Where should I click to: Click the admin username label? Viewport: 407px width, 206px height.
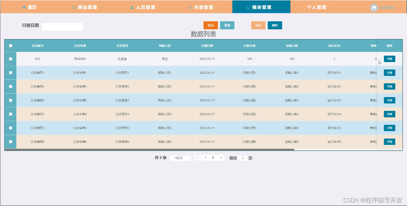point(387,7)
